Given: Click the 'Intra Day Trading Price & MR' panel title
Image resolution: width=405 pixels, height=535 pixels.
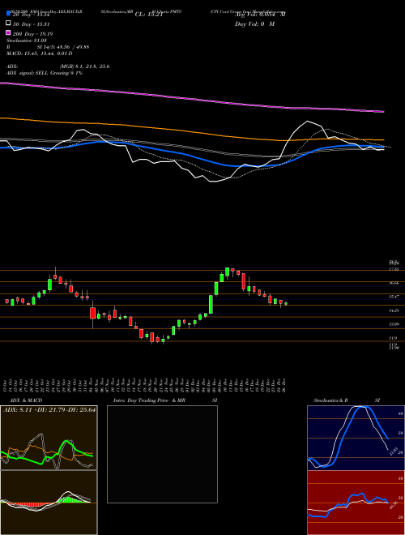Looking at the screenshot, I should (x=150, y=400).
